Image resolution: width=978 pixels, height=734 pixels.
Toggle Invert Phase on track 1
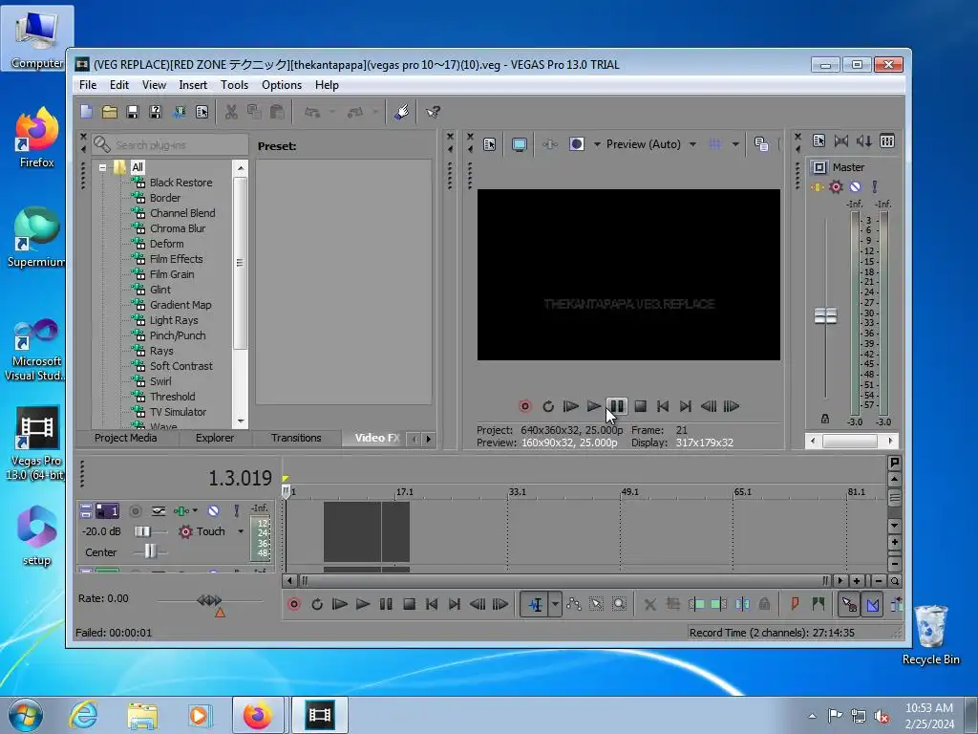pos(159,511)
